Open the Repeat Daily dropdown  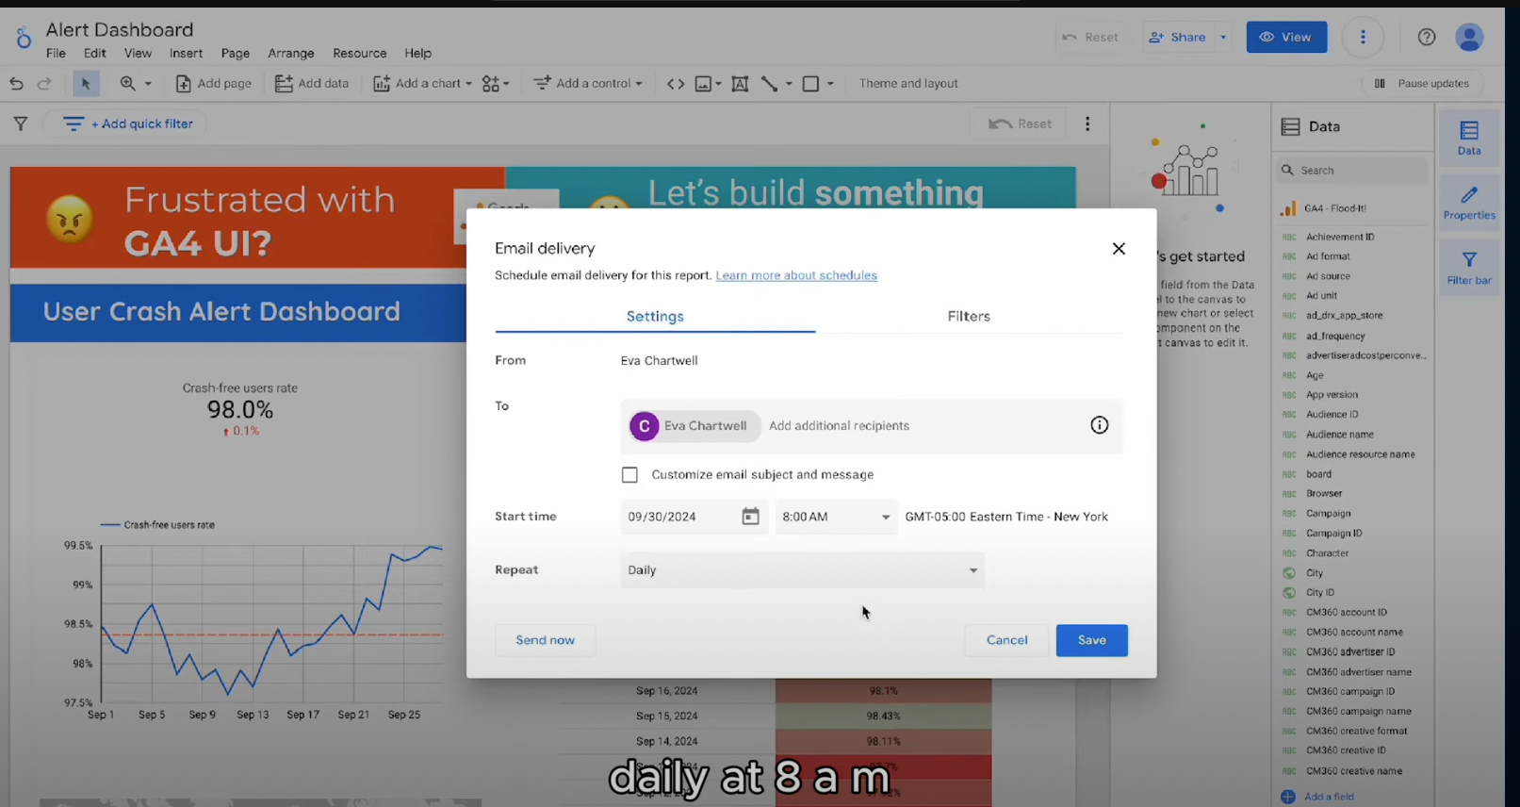click(x=803, y=570)
